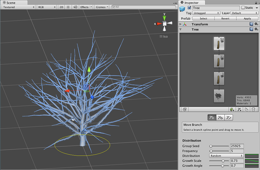This screenshot has width=260, height=170.
Task: Toggle scene lighting sun icon
Action: [68, 7]
